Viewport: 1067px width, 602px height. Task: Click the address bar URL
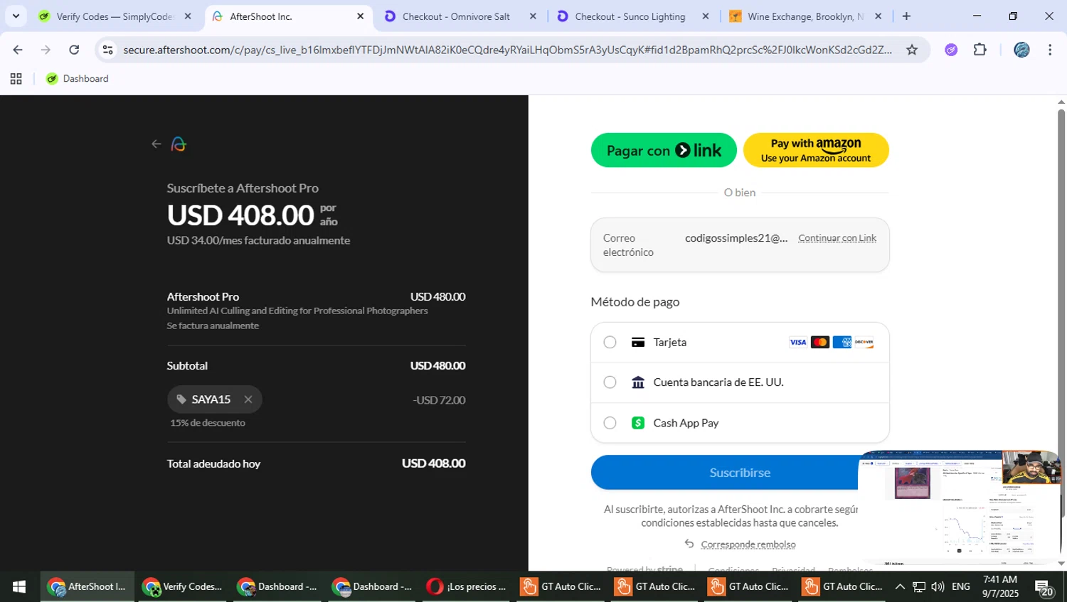tap(506, 50)
